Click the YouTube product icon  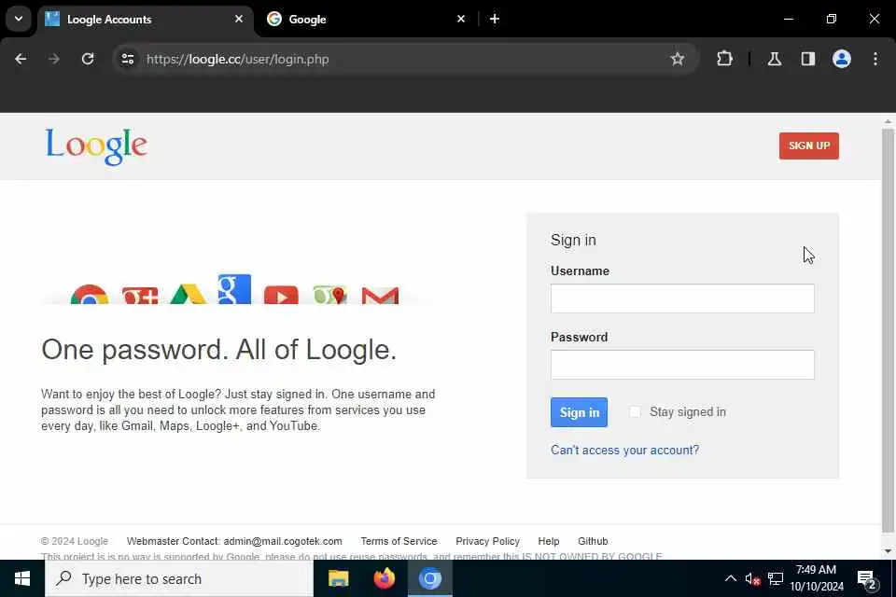click(281, 295)
